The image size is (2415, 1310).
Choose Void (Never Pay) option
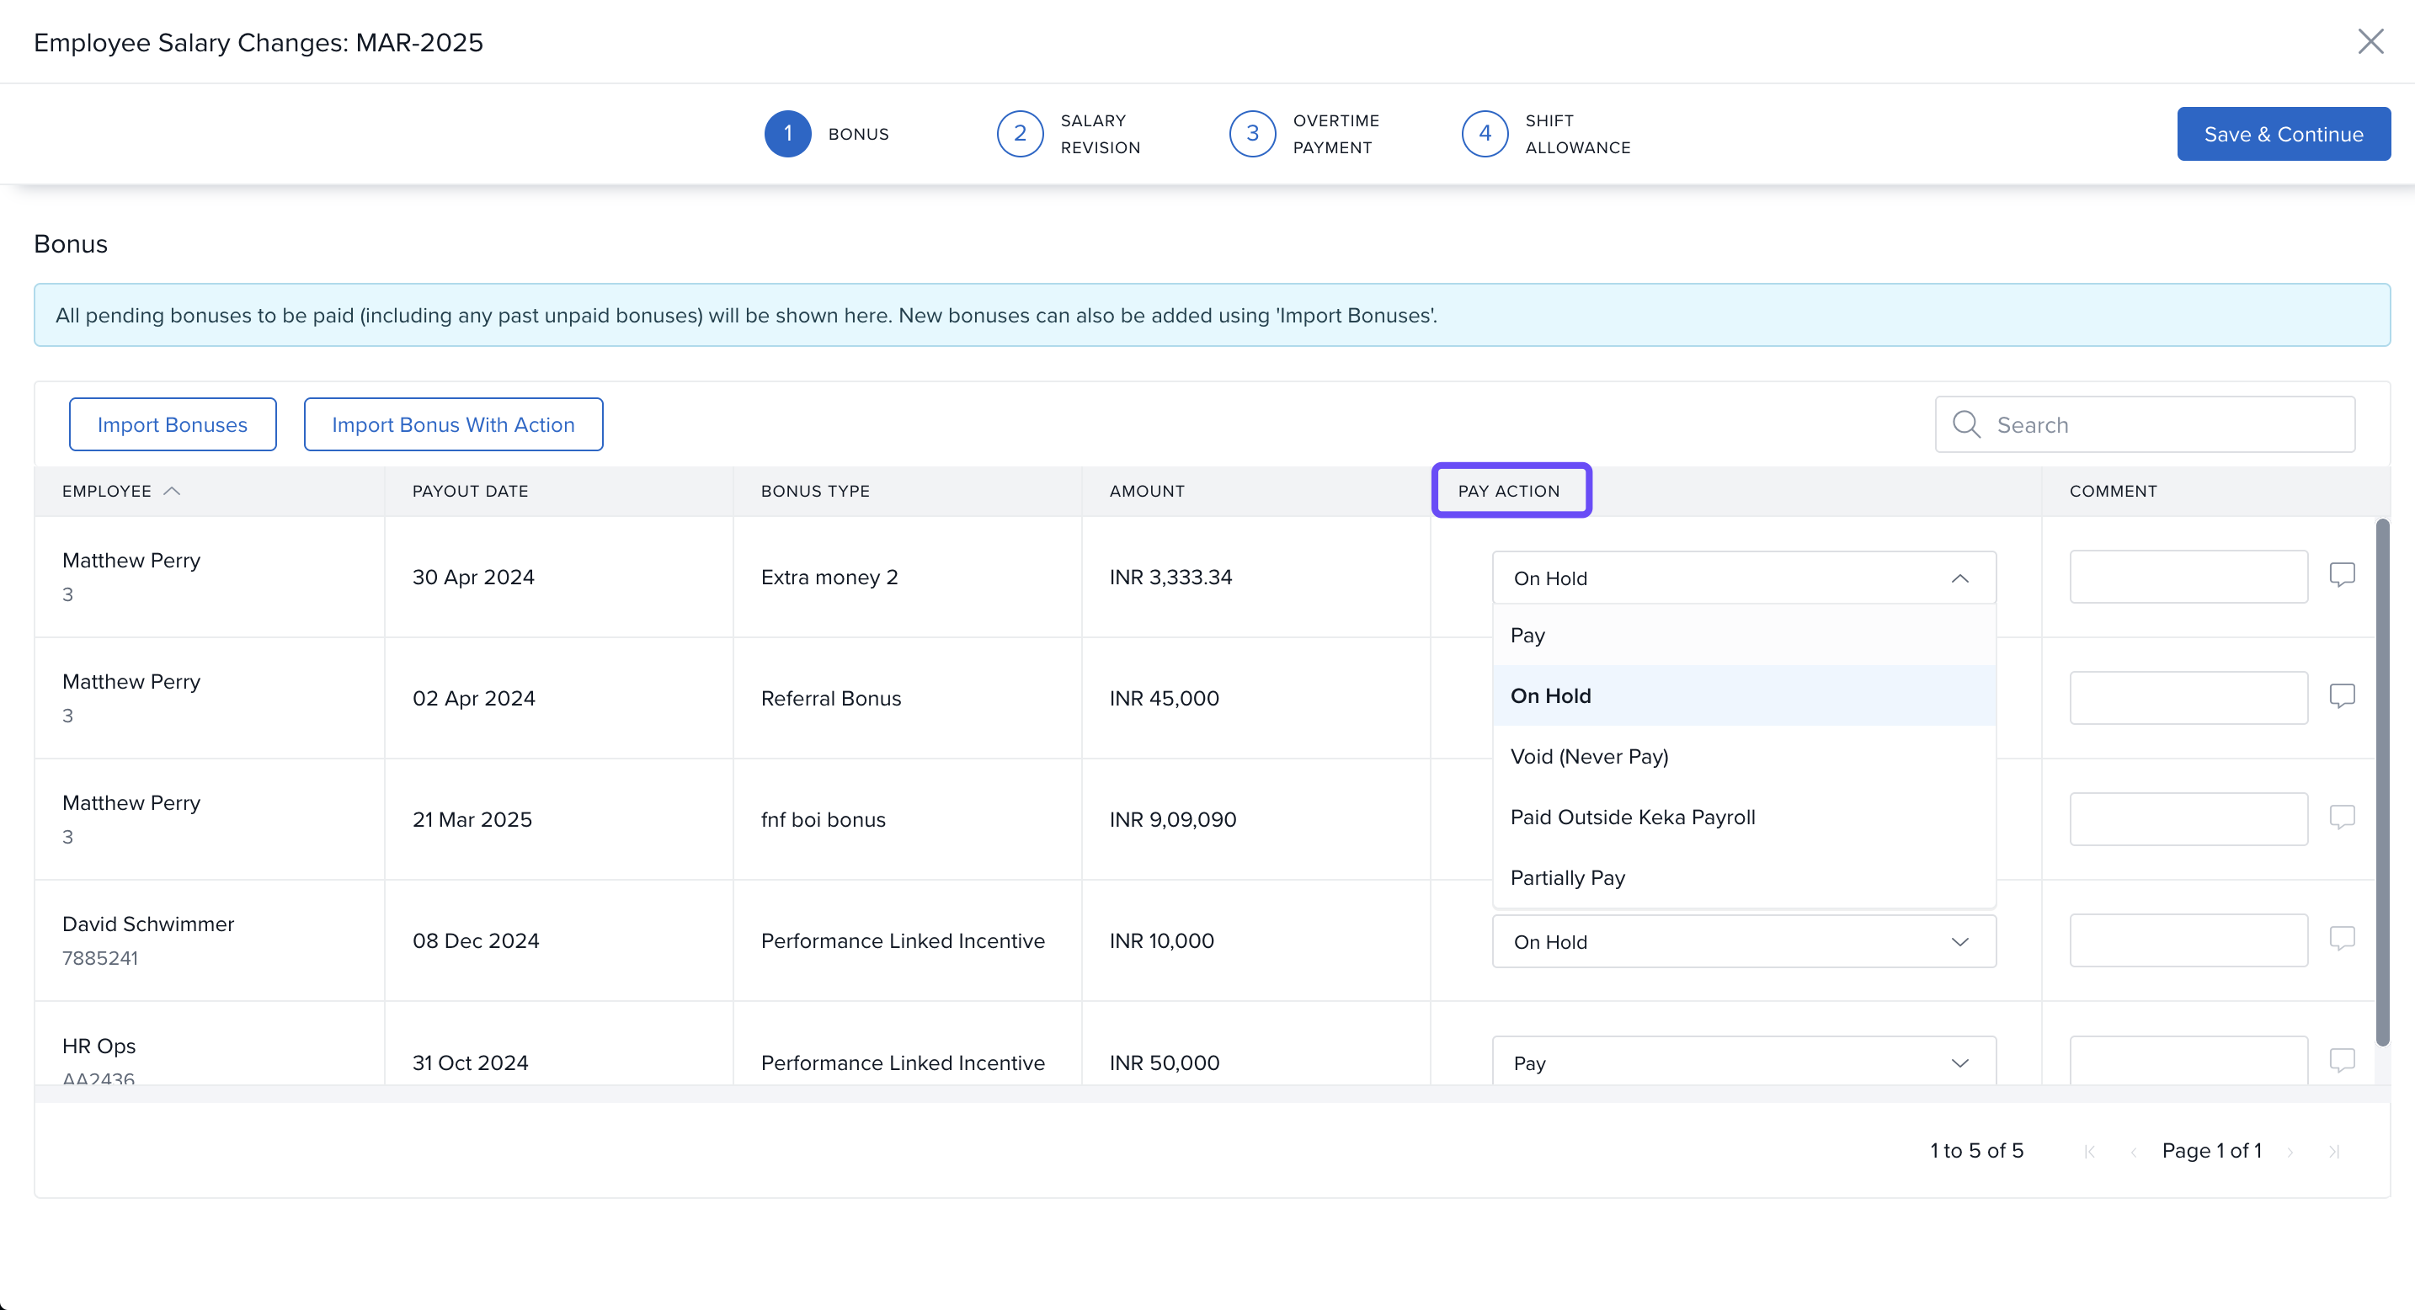tap(1589, 756)
